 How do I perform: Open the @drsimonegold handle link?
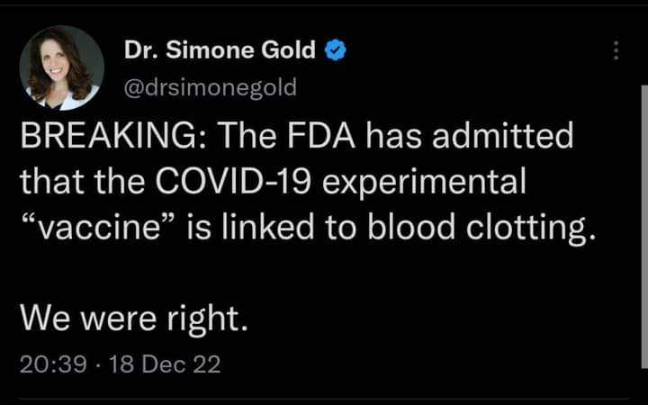pyautogui.click(x=211, y=86)
